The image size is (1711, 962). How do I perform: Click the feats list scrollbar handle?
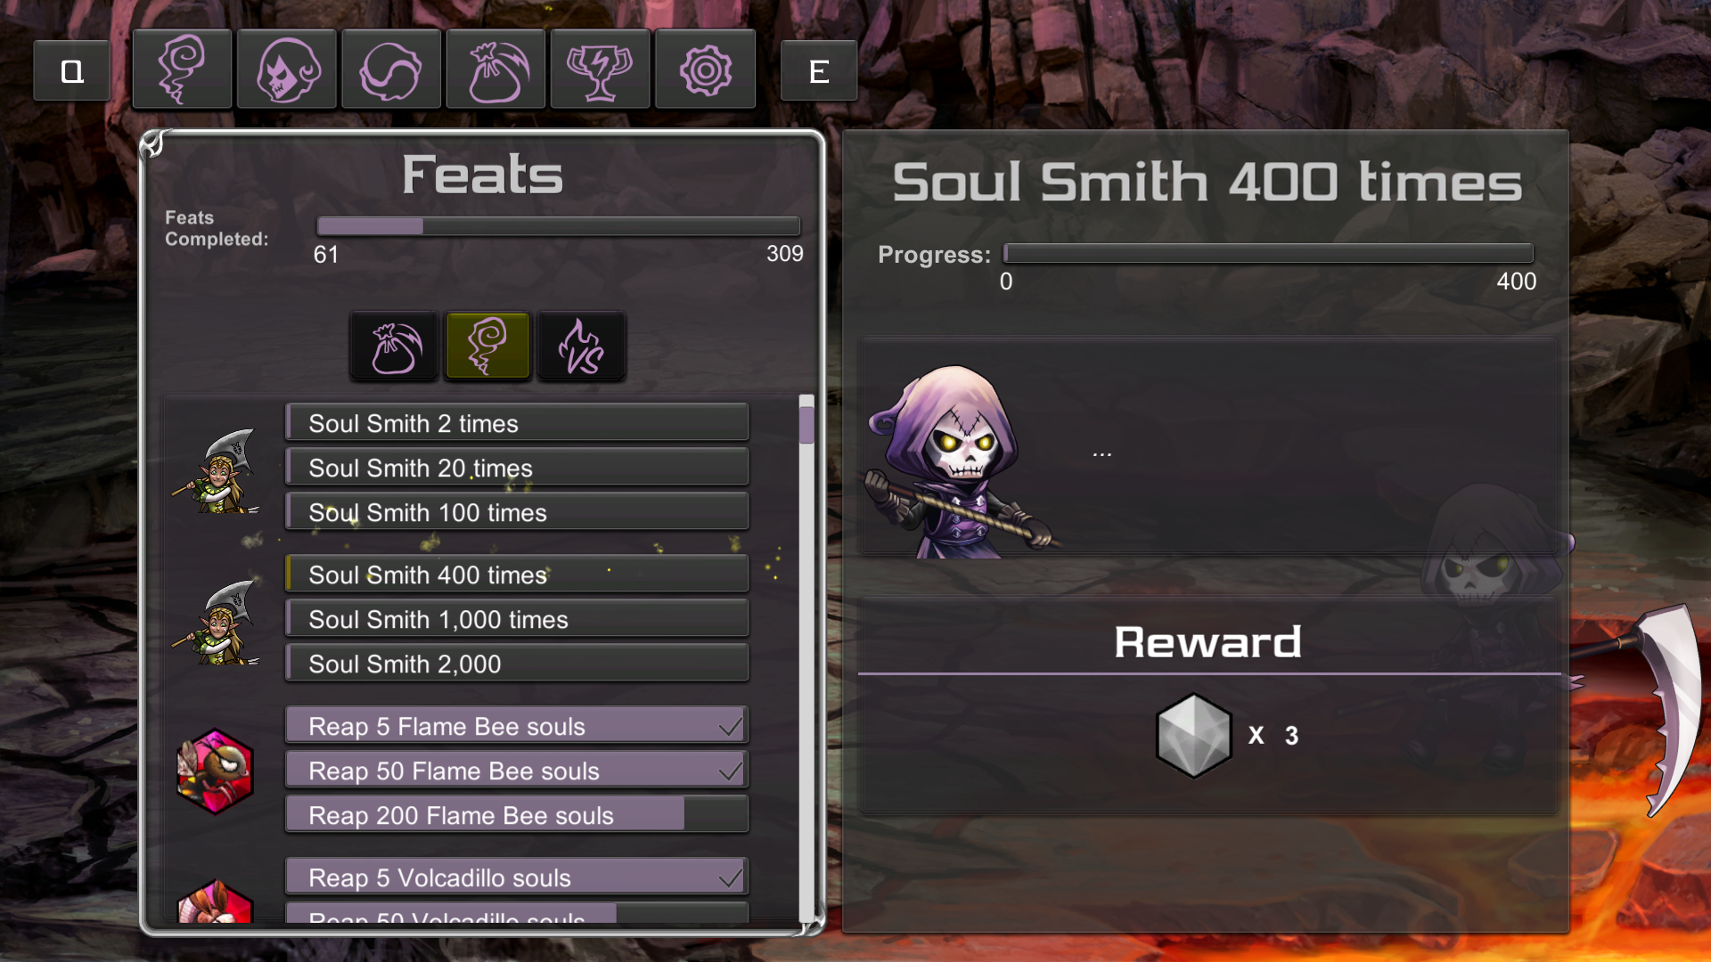tap(806, 424)
